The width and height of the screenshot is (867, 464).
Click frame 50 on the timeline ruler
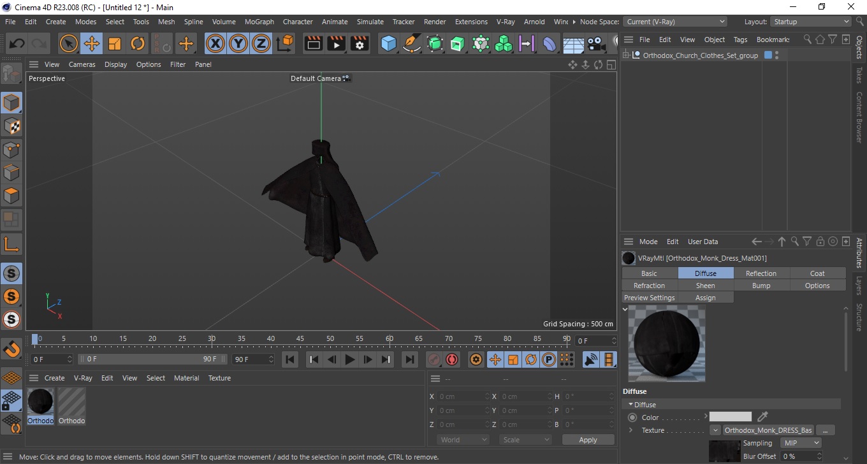coord(330,338)
